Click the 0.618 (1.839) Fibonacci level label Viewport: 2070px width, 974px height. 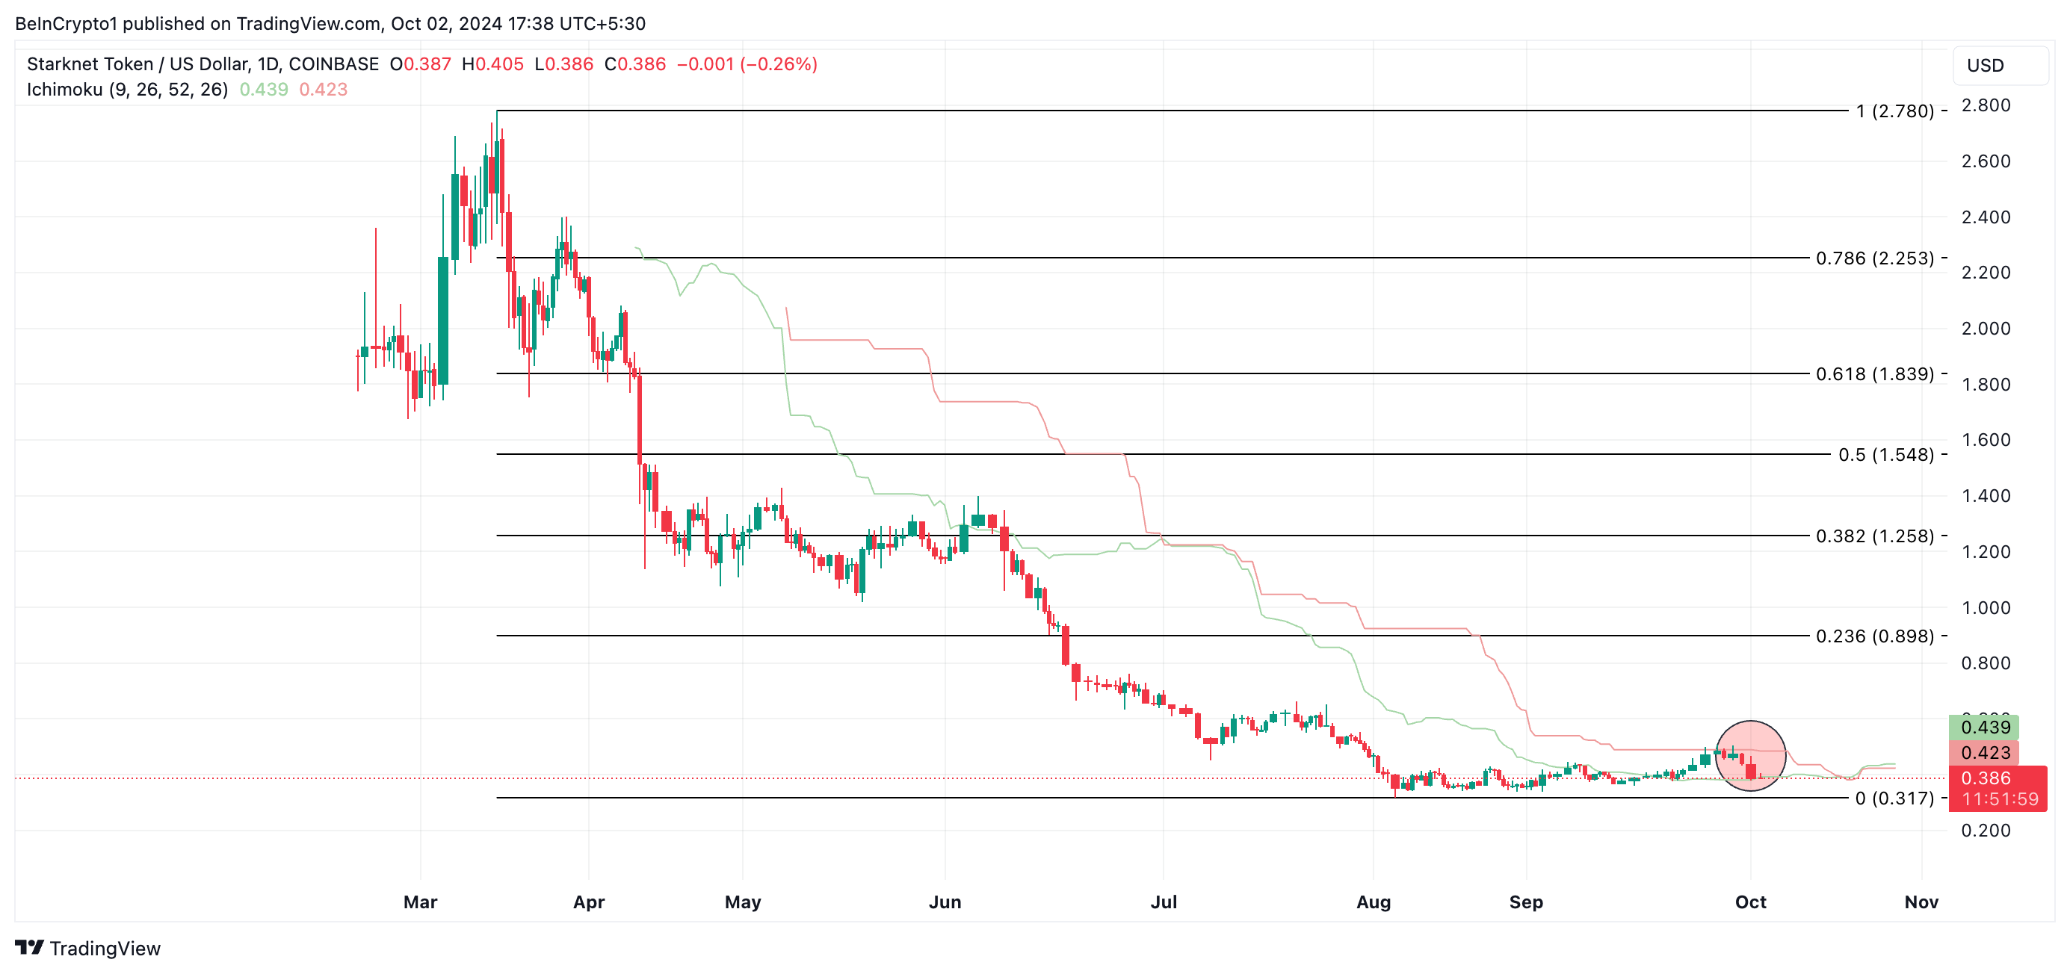[1874, 373]
